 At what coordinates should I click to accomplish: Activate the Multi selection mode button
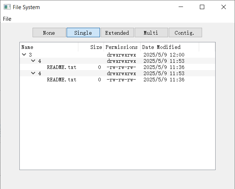(151, 32)
